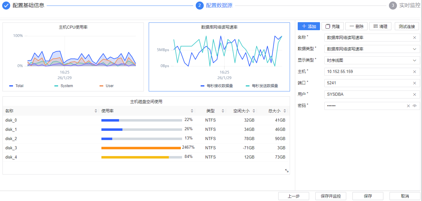The image size is (422, 201).
Task: Click the step 2 number circle
Action: 199,6
